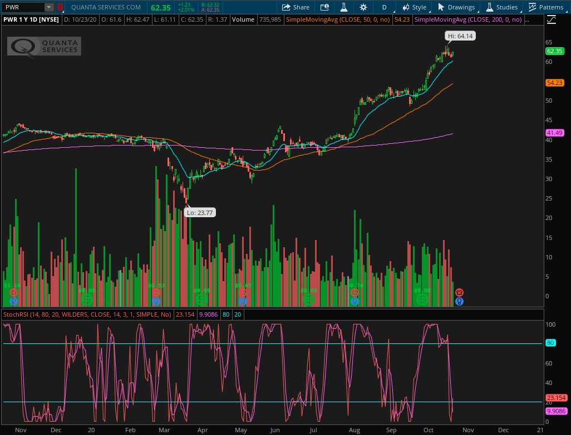The image size is (571, 435).
Task: Click the red 23.154 StochRSI axis label
Action: click(557, 398)
